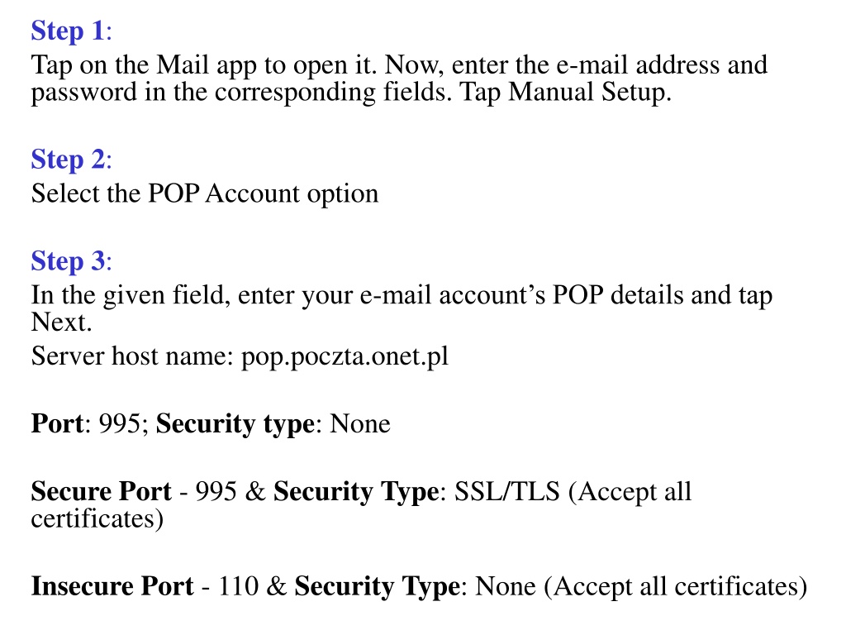The image size is (846, 635).
Task: Click the Step 2 heading
Action: pyautogui.click(x=71, y=160)
